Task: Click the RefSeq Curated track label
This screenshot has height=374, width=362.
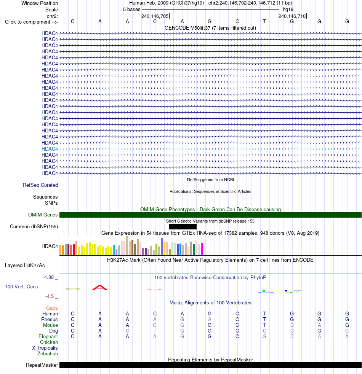Action: tap(40, 185)
